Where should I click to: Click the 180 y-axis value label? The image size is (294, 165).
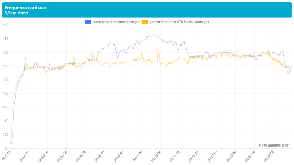point(5,25)
